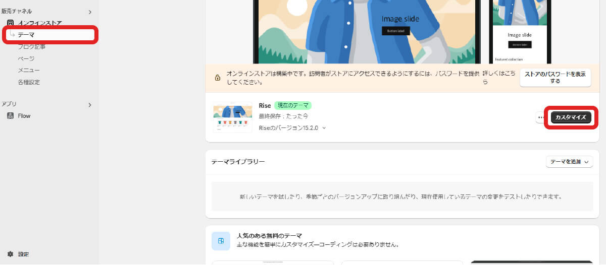Image resolution: width=606 pixels, height=265 pixels.
Task: Expand the 販売チャネル chevron
Action: point(90,12)
